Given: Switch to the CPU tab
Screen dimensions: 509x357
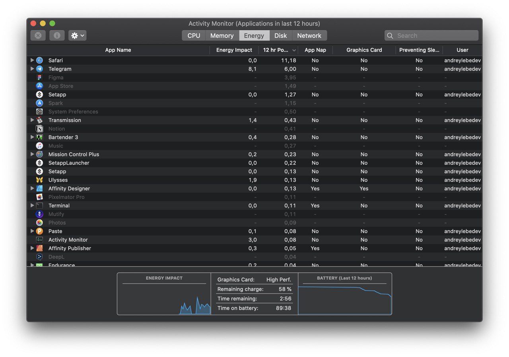Looking at the screenshot, I should point(194,35).
